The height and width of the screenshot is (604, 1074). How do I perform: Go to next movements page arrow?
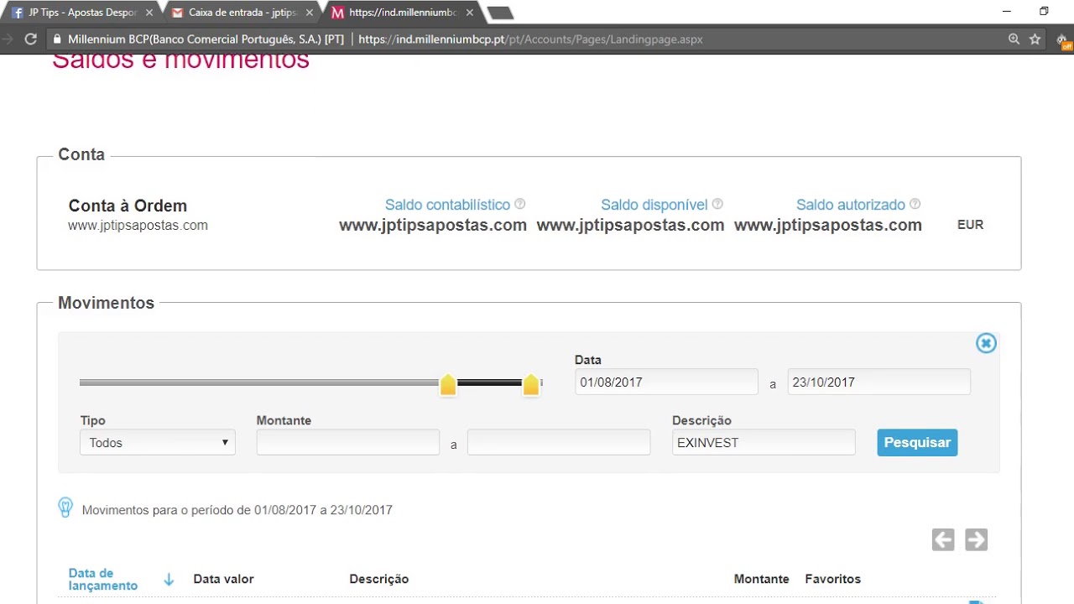976,539
